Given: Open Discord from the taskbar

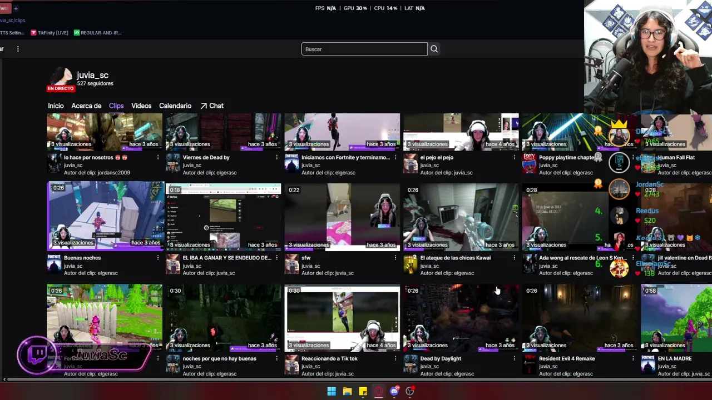Looking at the screenshot, I should coord(394,391).
